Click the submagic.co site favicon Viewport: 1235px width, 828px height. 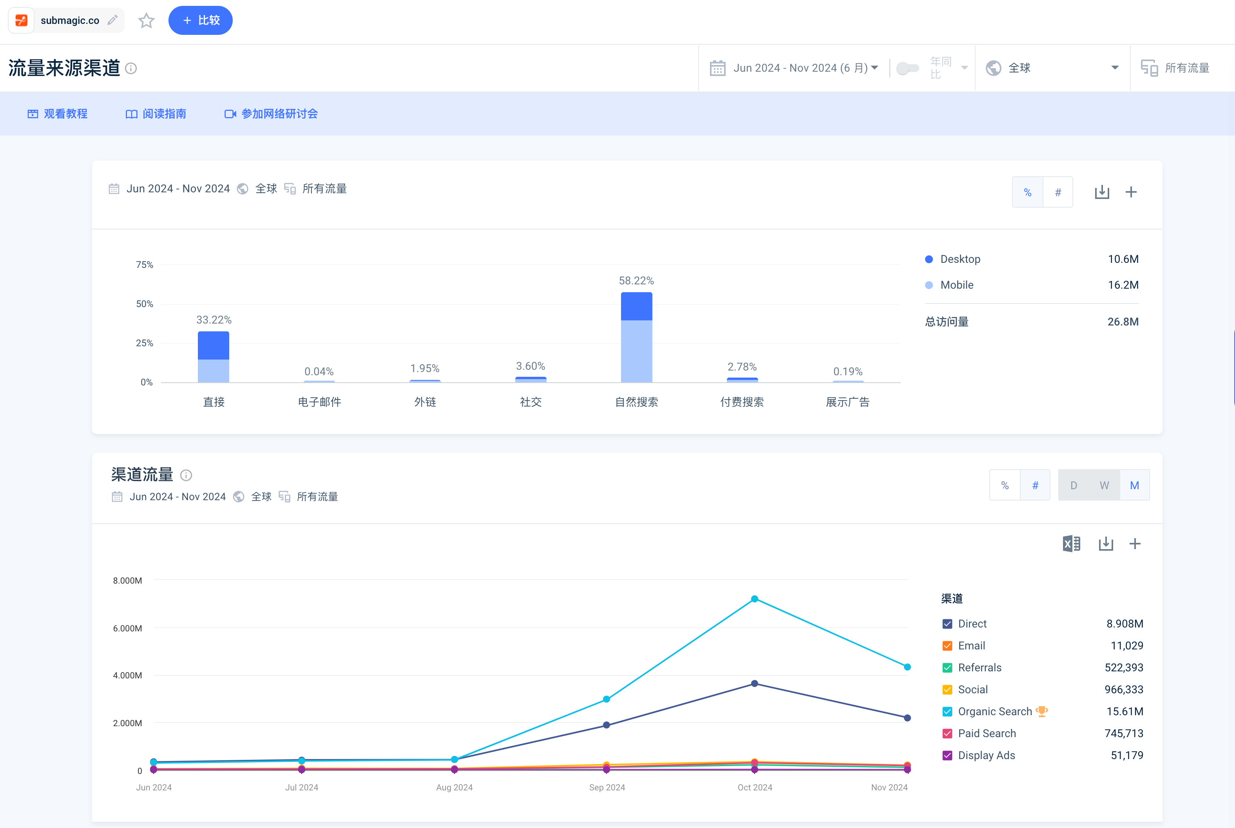tap(22, 21)
